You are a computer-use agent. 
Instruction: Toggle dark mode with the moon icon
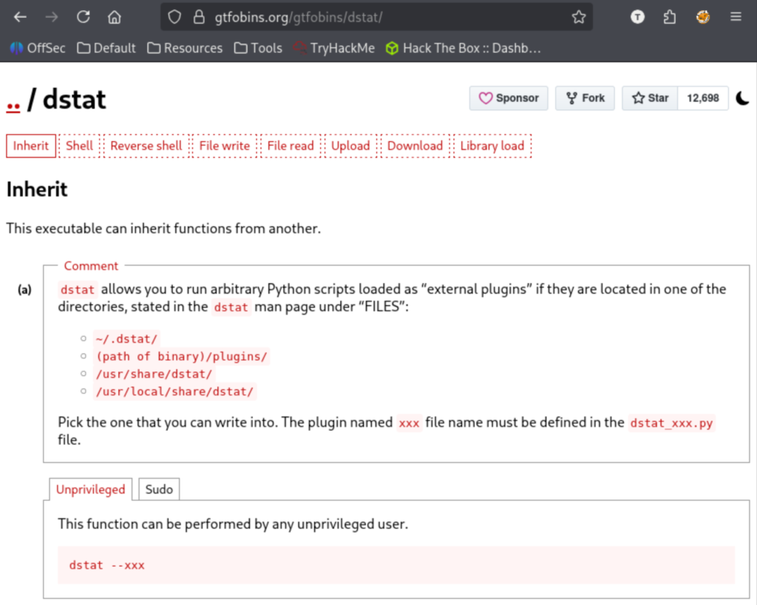tap(742, 98)
